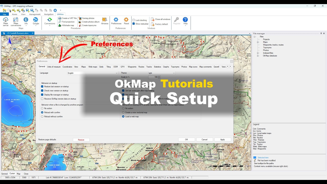Pin the File manager panel

coord(321,33)
